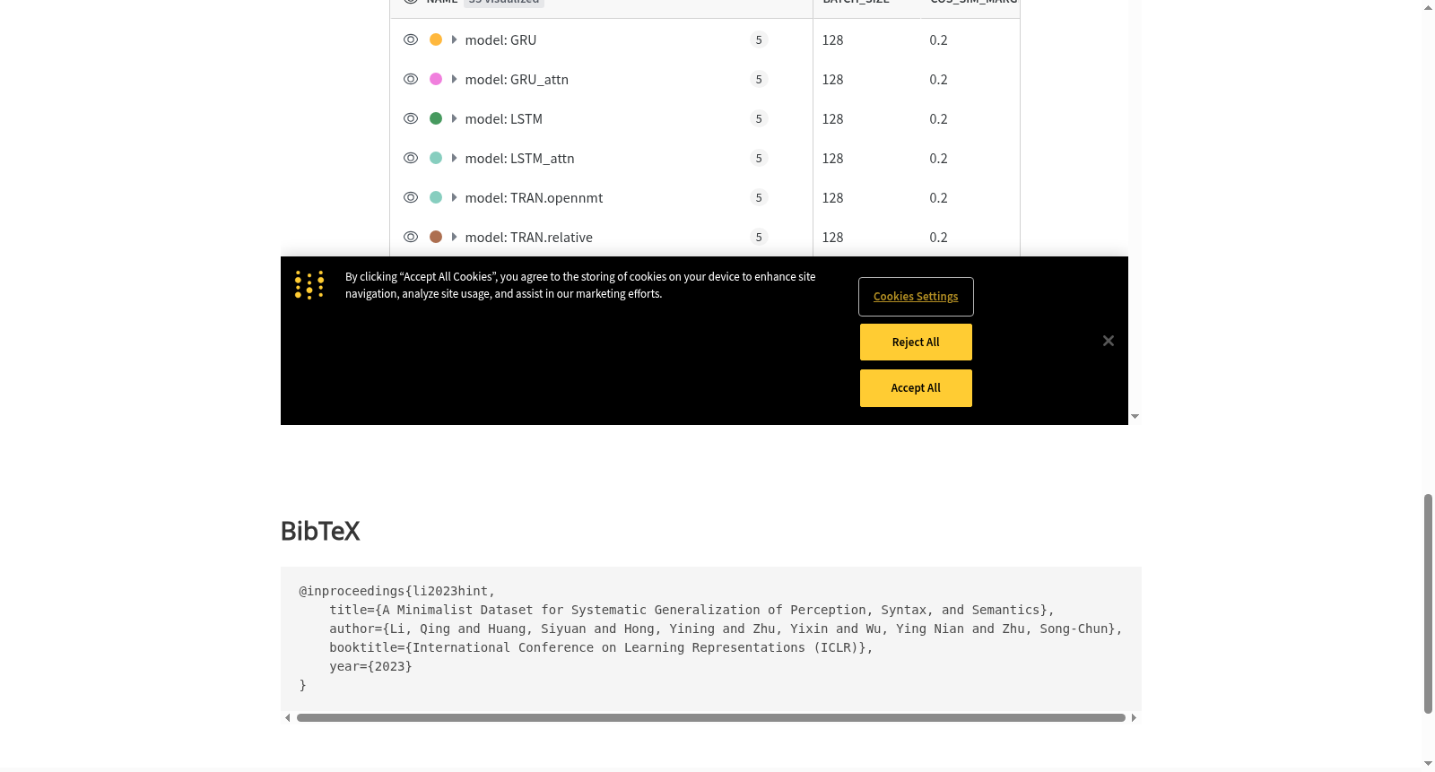Viewport: 1435px width, 772px height.
Task: Click the @inproceedings{li2023hint line
Action: (396, 591)
